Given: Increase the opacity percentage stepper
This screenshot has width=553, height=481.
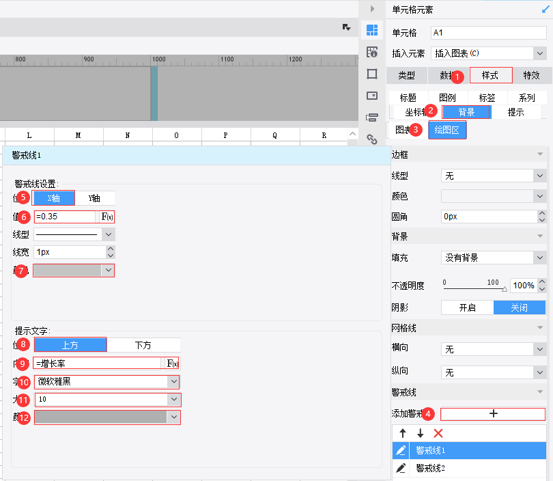Looking at the screenshot, I should point(543,282).
